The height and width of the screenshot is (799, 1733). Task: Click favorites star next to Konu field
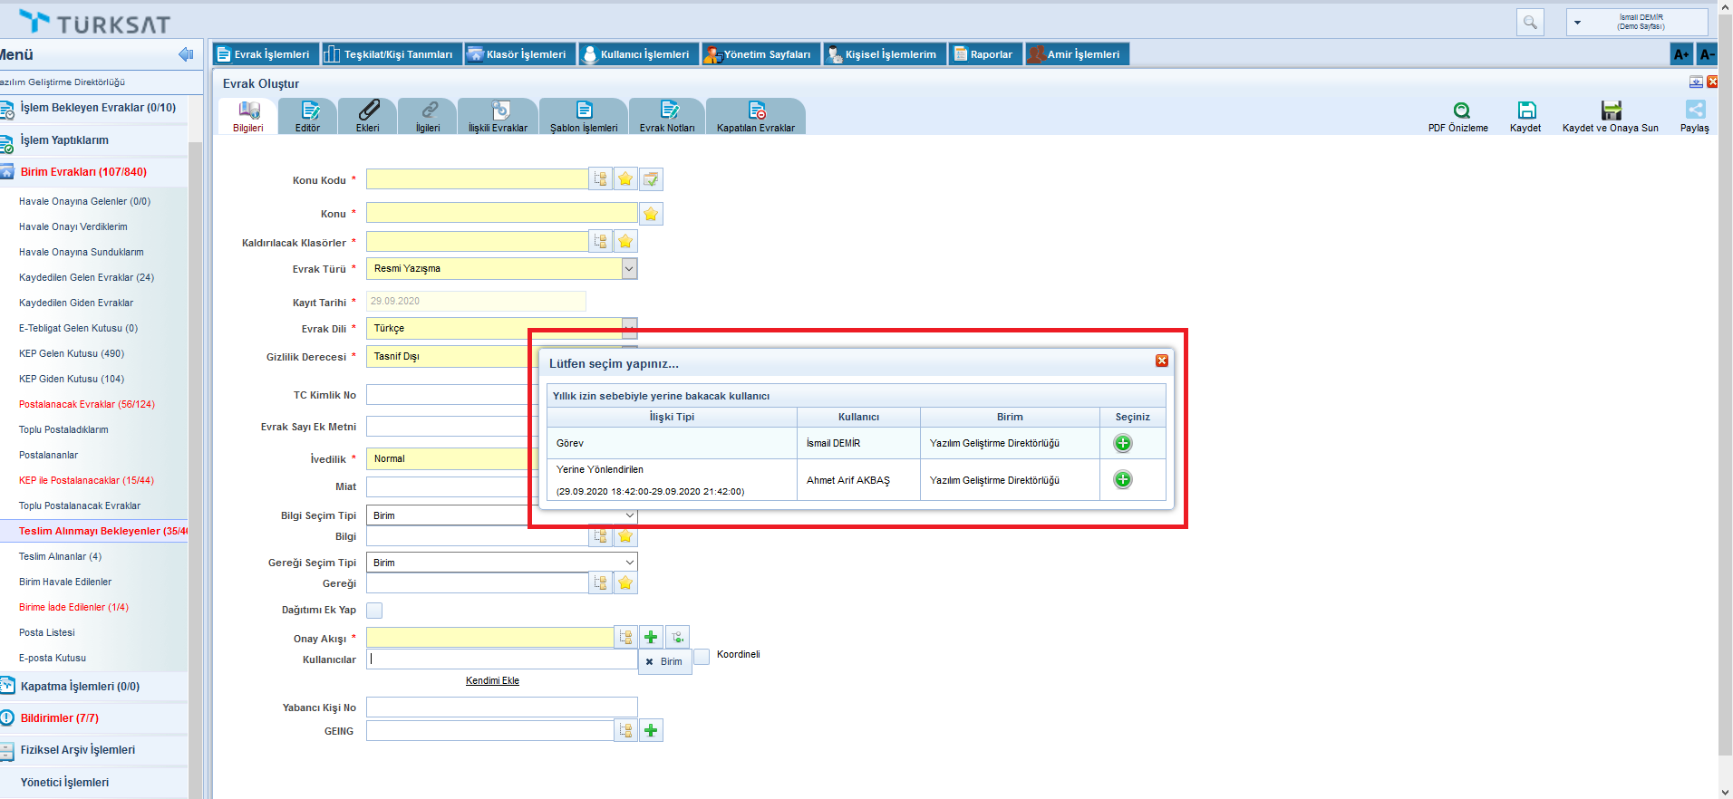[x=651, y=215]
